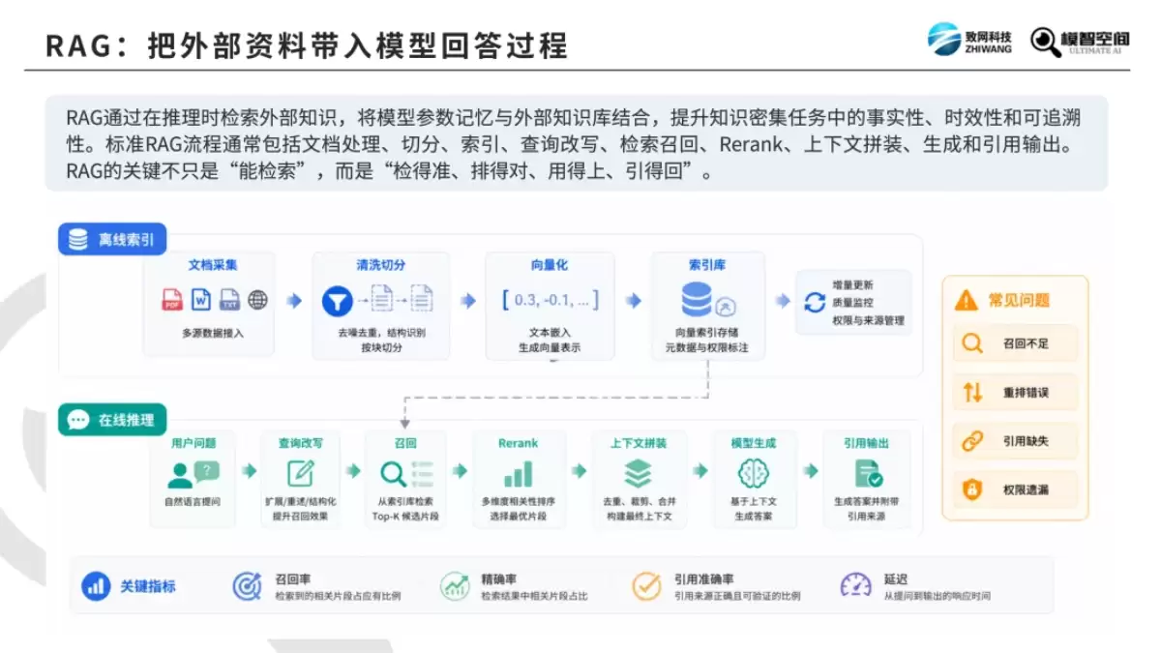Click the magnifier list icon in 召回
The width and height of the screenshot is (1161, 653).
click(x=405, y=473)
